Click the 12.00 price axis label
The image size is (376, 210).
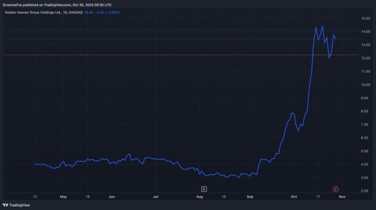(x=366, y=58)
